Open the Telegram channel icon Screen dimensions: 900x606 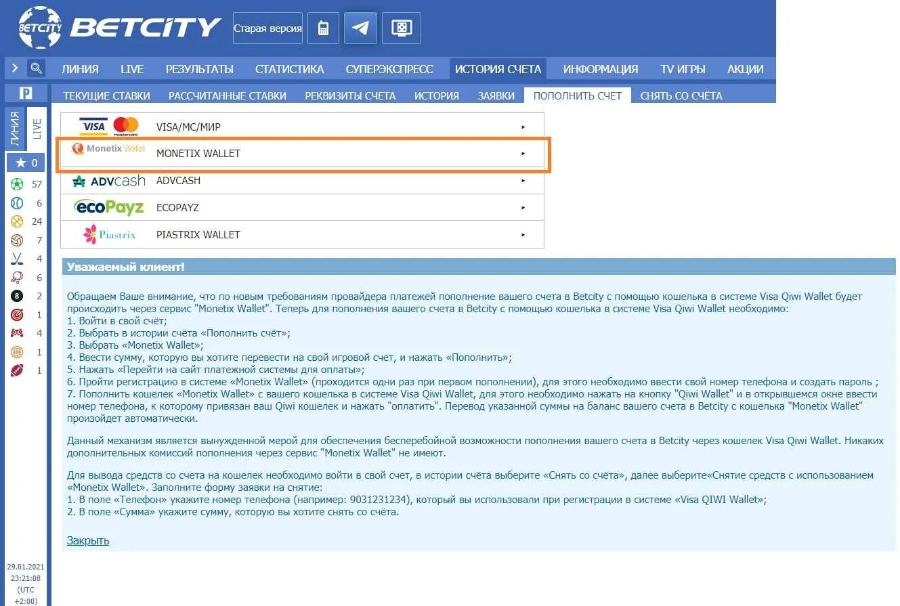pos(360,28)
